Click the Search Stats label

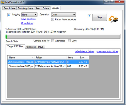pyautogui.click(x=12, y=41)
